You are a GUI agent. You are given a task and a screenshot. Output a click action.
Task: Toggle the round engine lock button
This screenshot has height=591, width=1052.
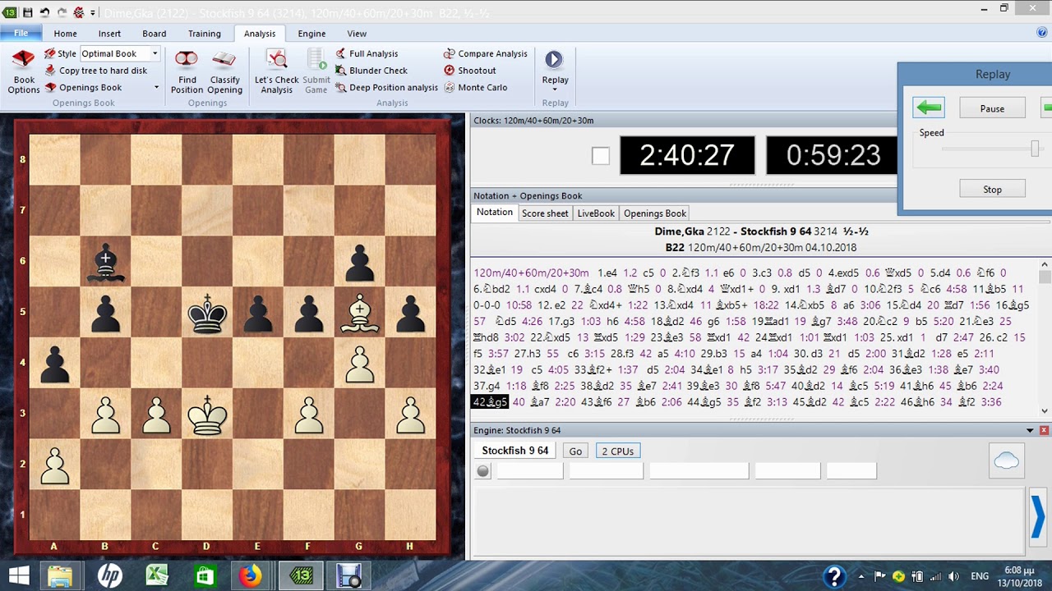(x=483, y=470)
